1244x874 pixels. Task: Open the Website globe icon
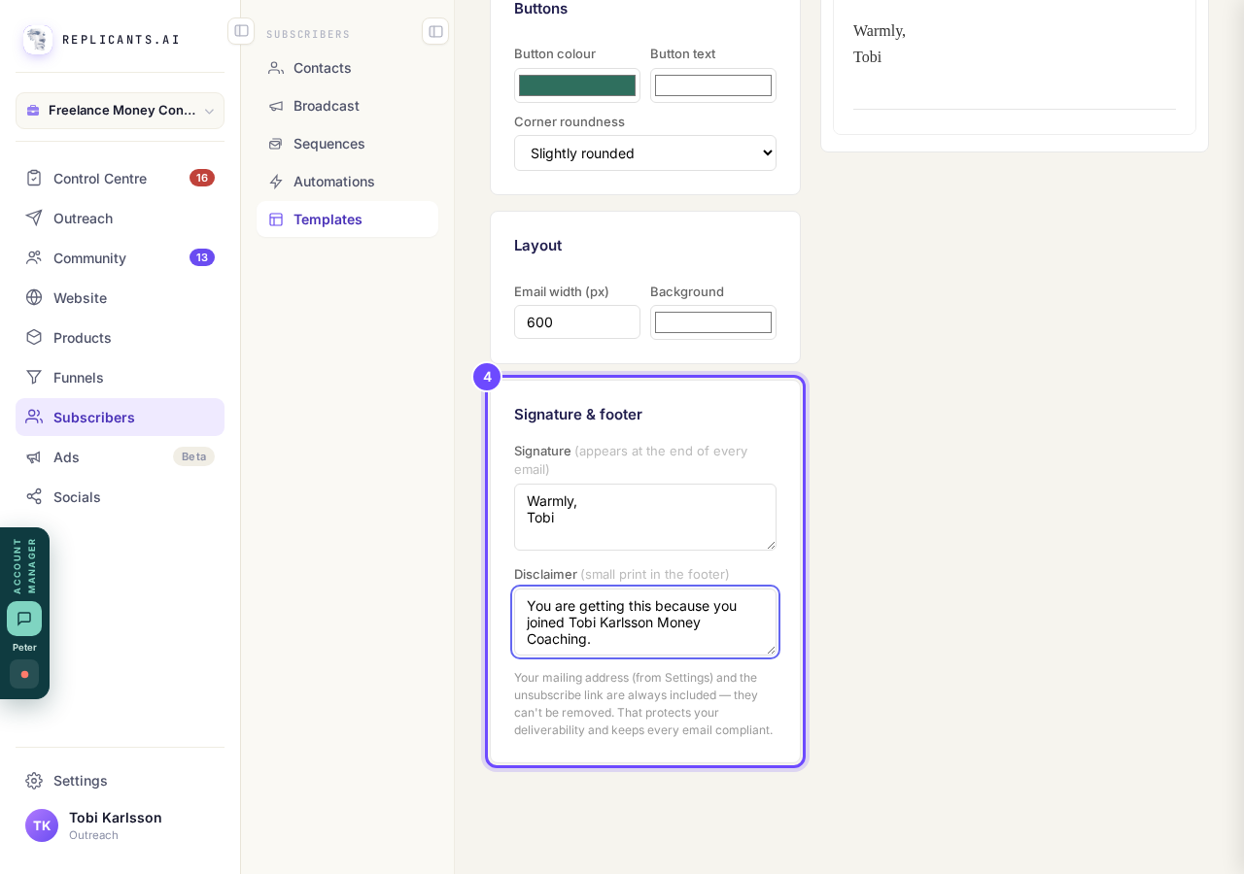point(34,297)
